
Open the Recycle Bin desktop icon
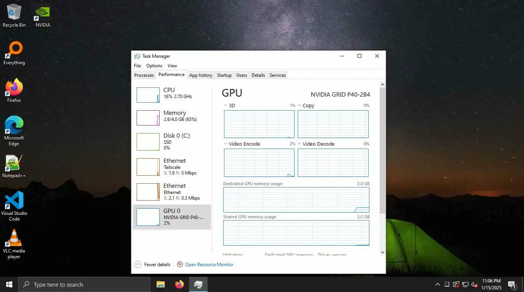point(14,15)
